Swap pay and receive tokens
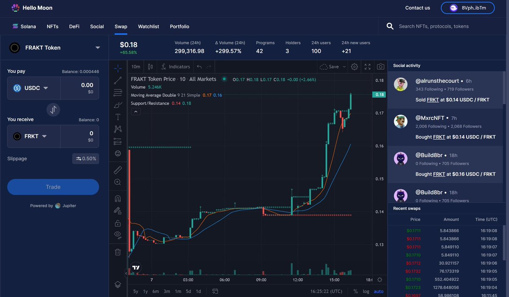This screenshot has width=509, height=297. click(x=53, y=110)
